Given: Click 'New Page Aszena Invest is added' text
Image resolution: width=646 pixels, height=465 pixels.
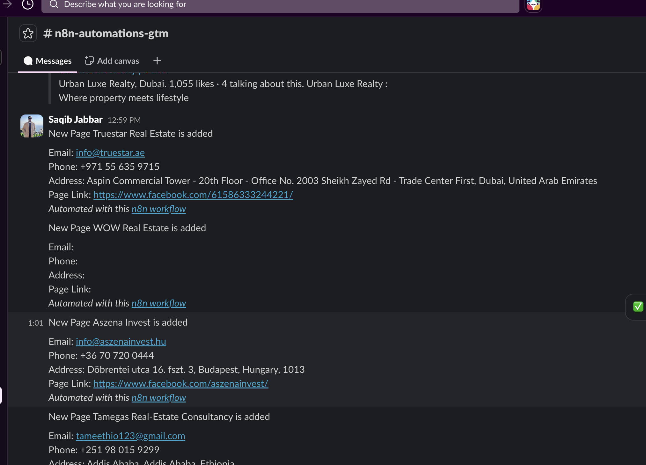Looking at the screenshot, I should pos(118,322).
